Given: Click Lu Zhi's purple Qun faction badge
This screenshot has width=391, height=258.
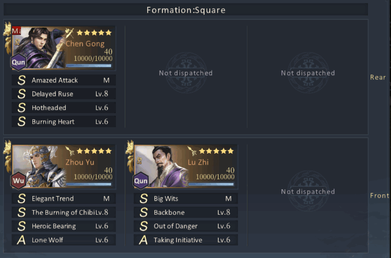Looking at the screenshot, I should 140,180.
